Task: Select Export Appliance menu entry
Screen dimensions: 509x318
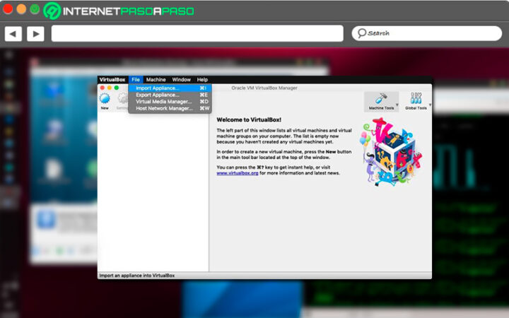Action: [158, 95]
